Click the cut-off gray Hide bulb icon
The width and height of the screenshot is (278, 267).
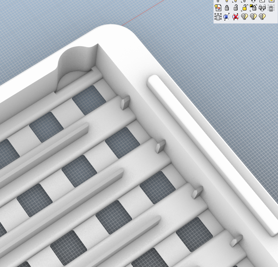point(218,1)
